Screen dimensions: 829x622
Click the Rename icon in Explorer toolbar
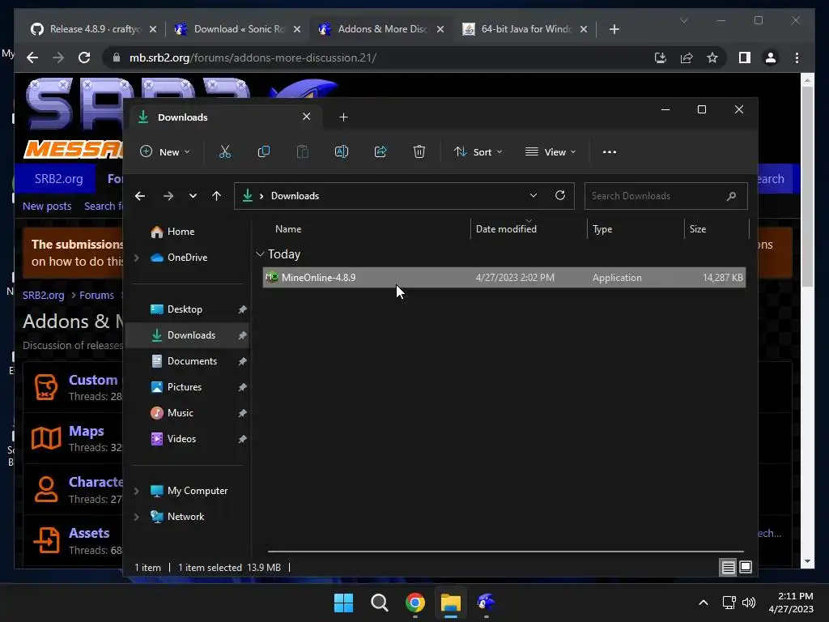click(x=342, y=151)
